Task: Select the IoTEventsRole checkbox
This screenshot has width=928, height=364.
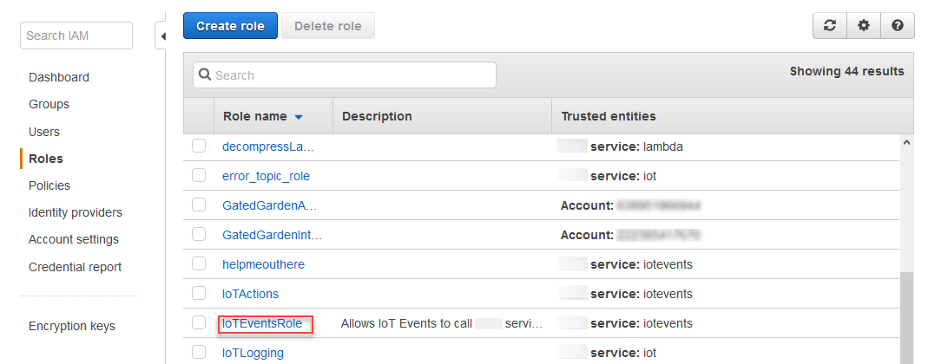Action: (199, 323)
